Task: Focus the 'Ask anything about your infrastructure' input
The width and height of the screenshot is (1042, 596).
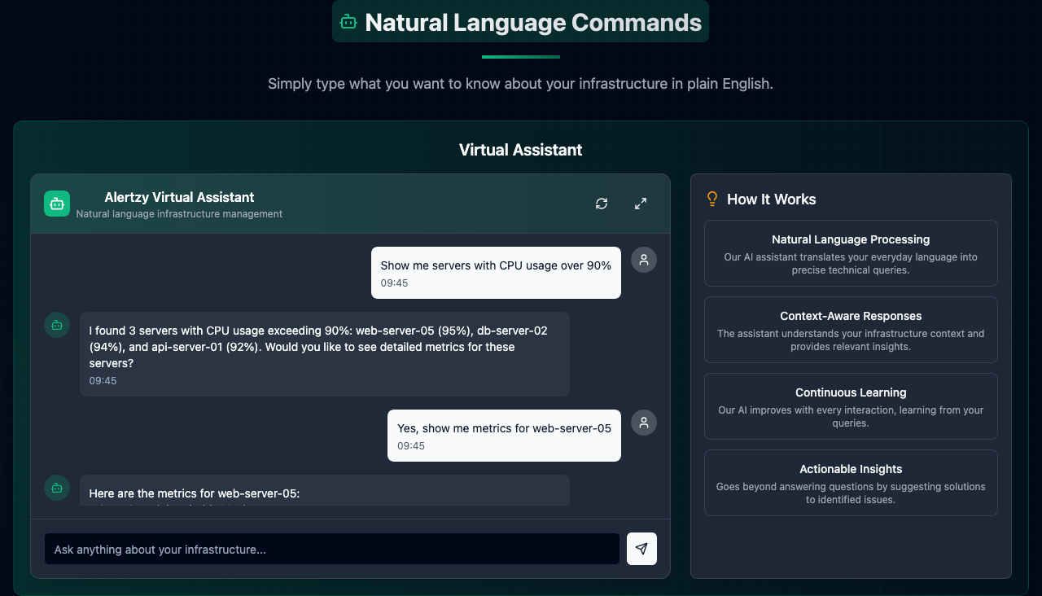Action: [332, 549]
